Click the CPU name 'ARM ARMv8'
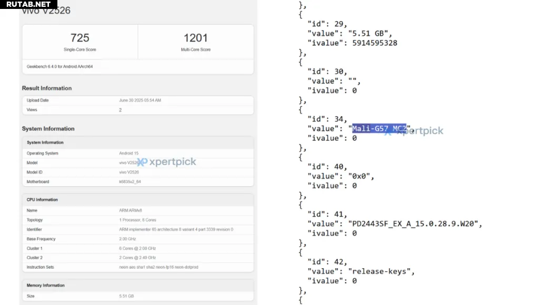The width and height of the screenshot is (539, 305). tap(131, 210)
